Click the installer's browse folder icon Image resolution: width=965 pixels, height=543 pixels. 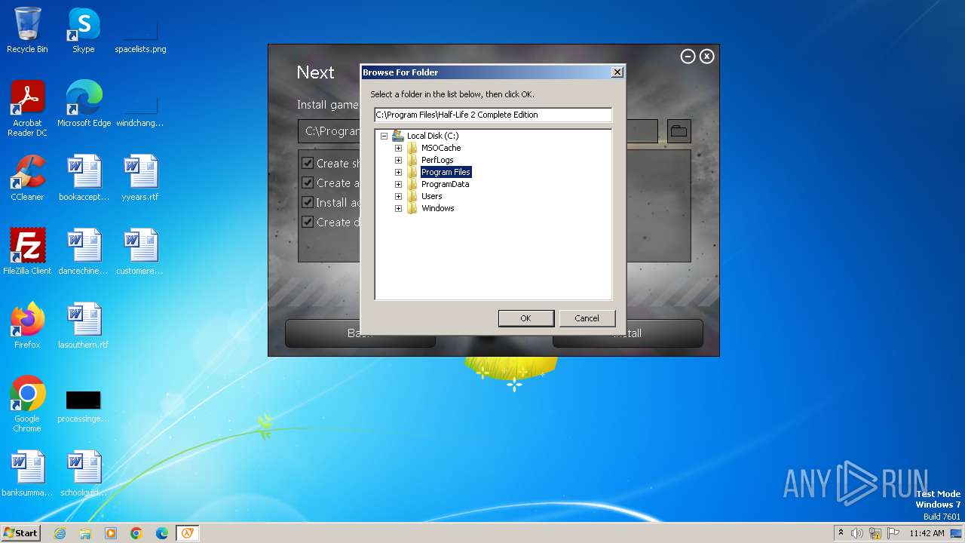[x=679, y=131]
